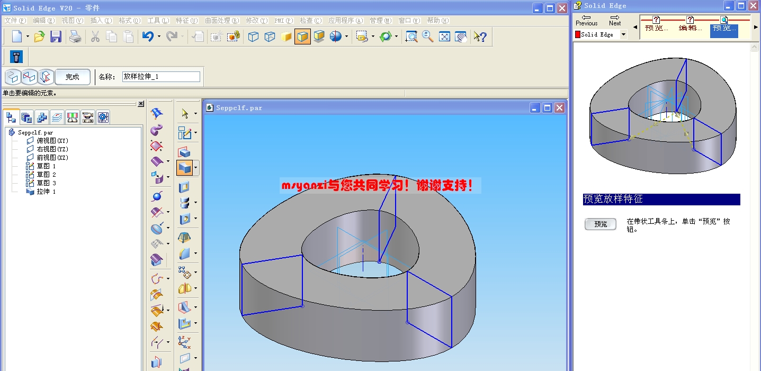Screen dimensions: 761x371
Task: Open the 特征 menu
Action: tap(186, 21)
